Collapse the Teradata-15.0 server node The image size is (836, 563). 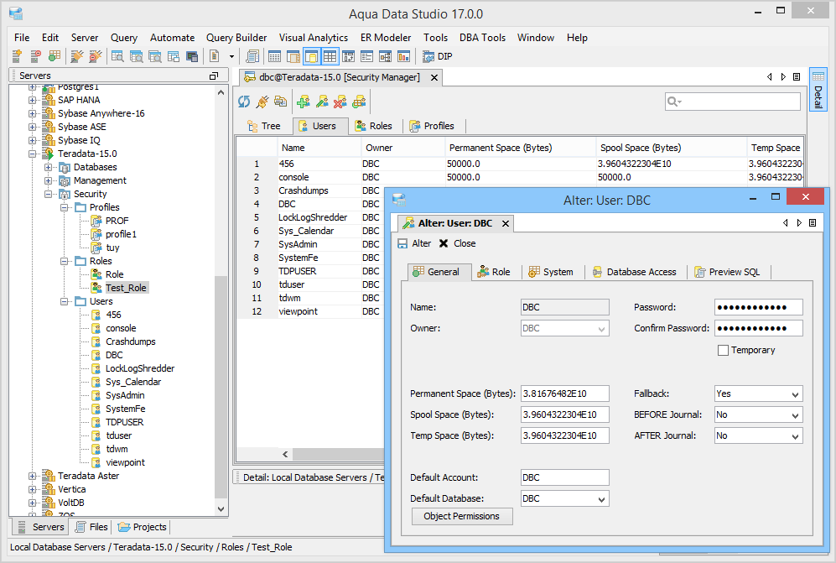point(33,154)
